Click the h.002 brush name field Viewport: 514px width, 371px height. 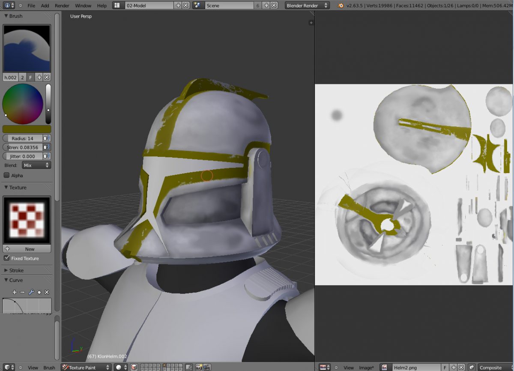click(11, 78)
